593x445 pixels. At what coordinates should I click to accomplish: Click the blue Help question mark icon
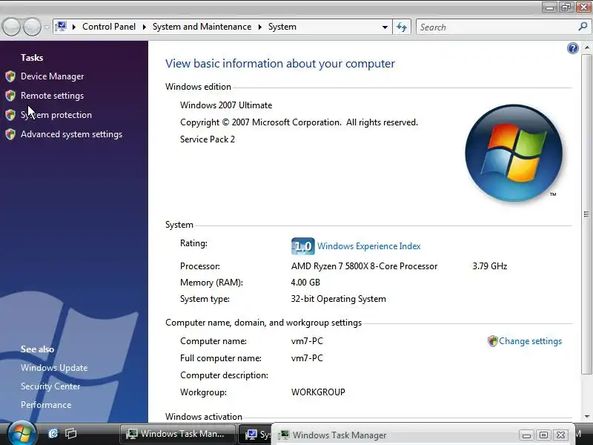coord(572,48)
